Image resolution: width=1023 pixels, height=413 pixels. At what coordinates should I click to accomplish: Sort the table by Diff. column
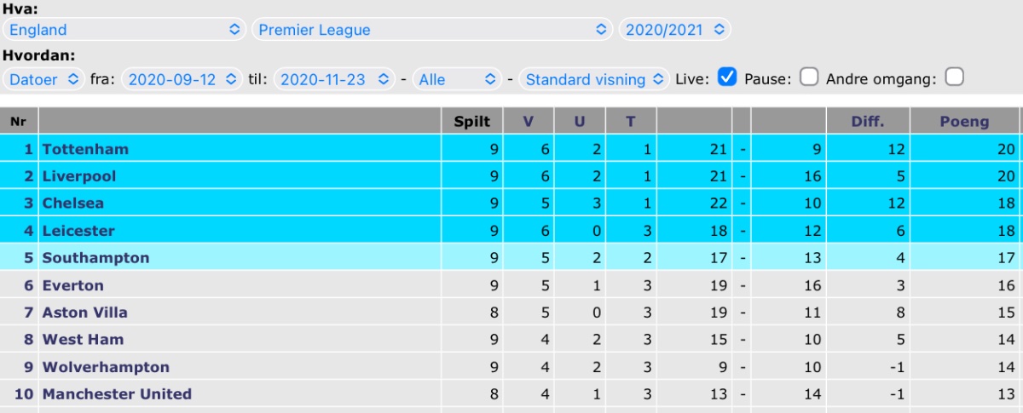point(868,121)
